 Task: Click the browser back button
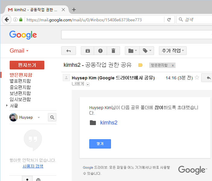point(7,20)
